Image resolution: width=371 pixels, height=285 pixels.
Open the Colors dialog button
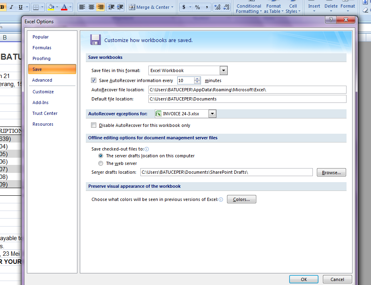point(241,199)
